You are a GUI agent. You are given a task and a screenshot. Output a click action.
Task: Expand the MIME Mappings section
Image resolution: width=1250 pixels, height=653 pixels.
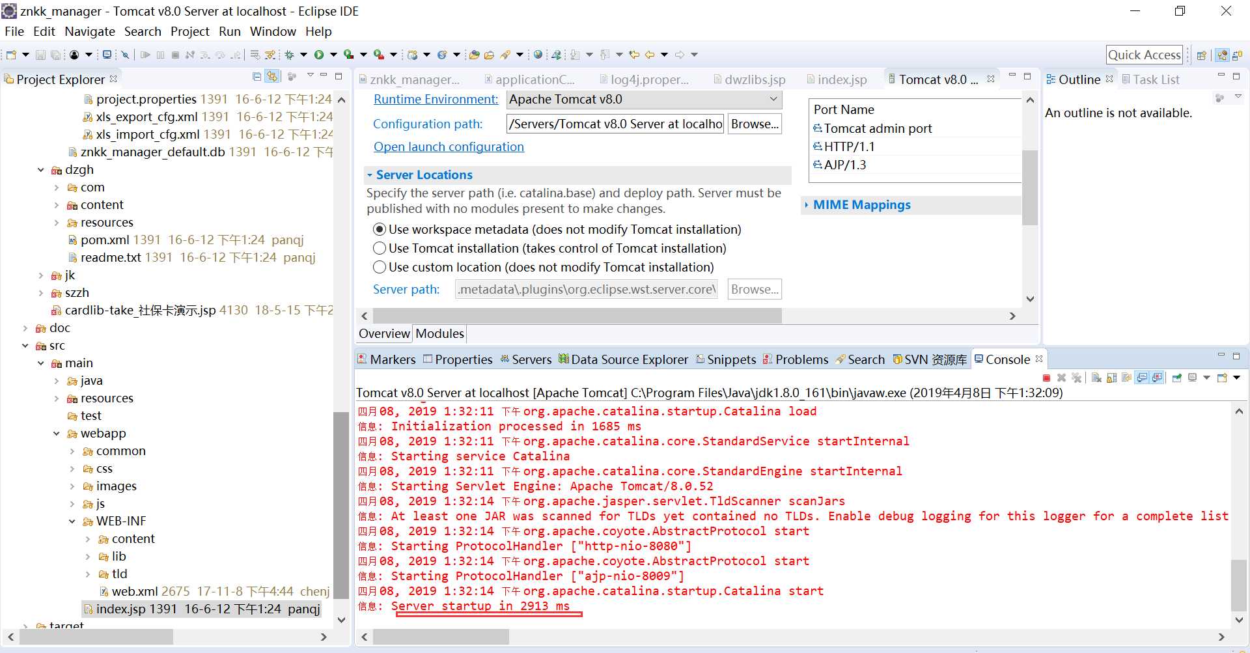pos(807,205)
